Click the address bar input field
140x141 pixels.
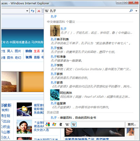coord(13,11)
